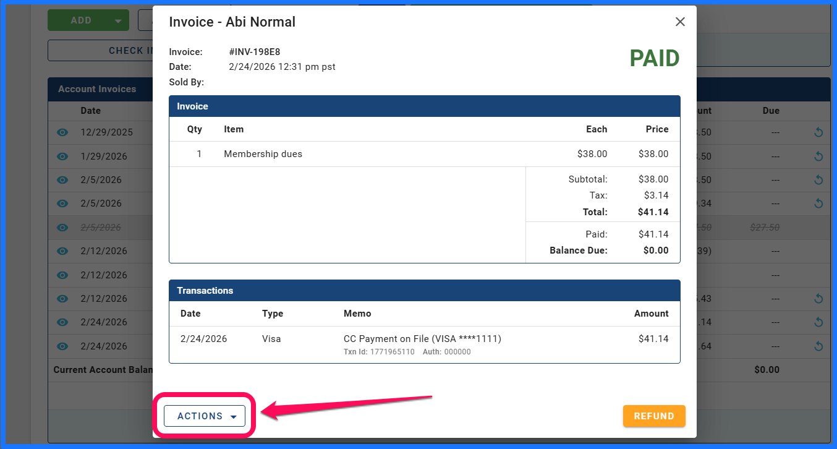Click the Account Invoices panel header
Viewport: 837px width, 449px height.
[97, 89]
